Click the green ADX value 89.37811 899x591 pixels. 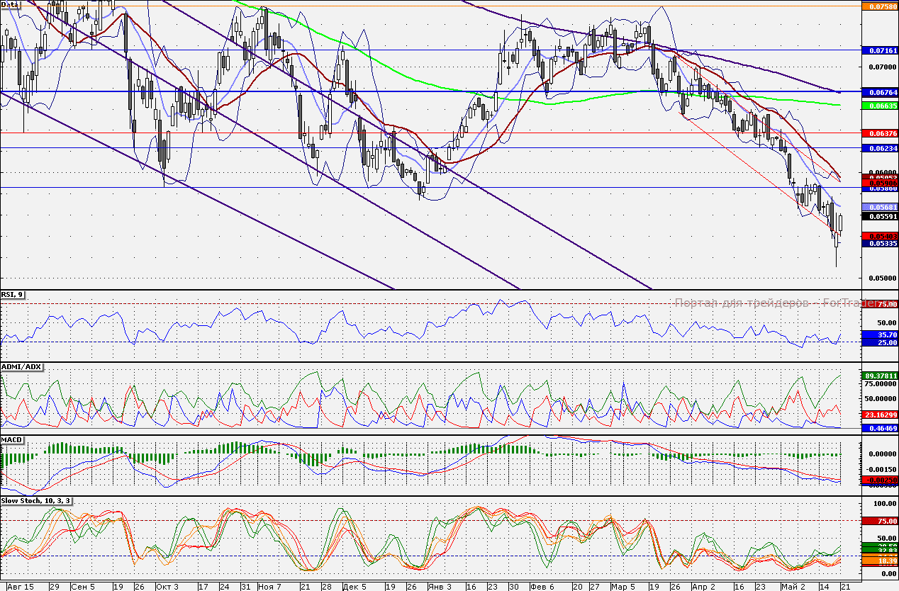879,376
